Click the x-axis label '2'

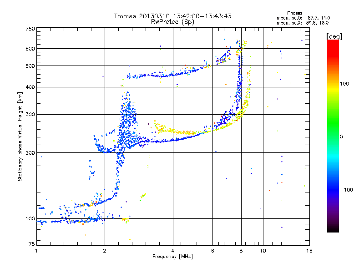(x=105, y=251)
